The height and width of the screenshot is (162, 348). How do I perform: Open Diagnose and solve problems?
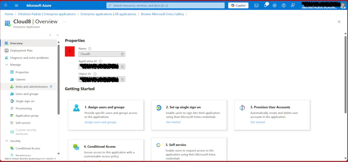[29, 58]
